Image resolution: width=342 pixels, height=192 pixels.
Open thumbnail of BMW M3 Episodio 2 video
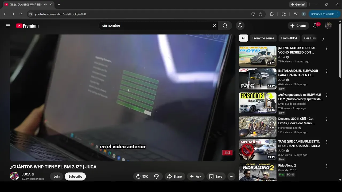click(258, 103)
